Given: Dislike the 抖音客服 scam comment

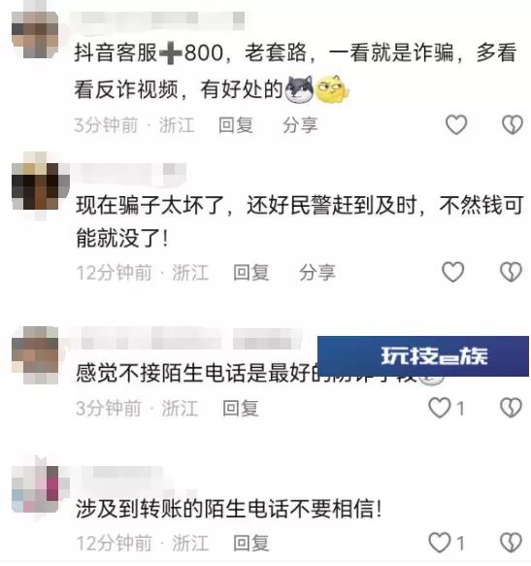Looking at the screenshot, I should coord(513,124).
